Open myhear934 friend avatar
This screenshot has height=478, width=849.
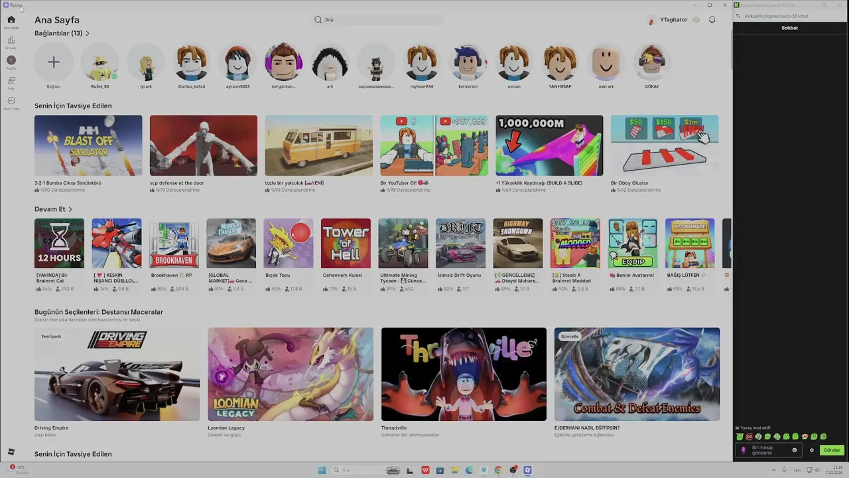click(422, 62)
